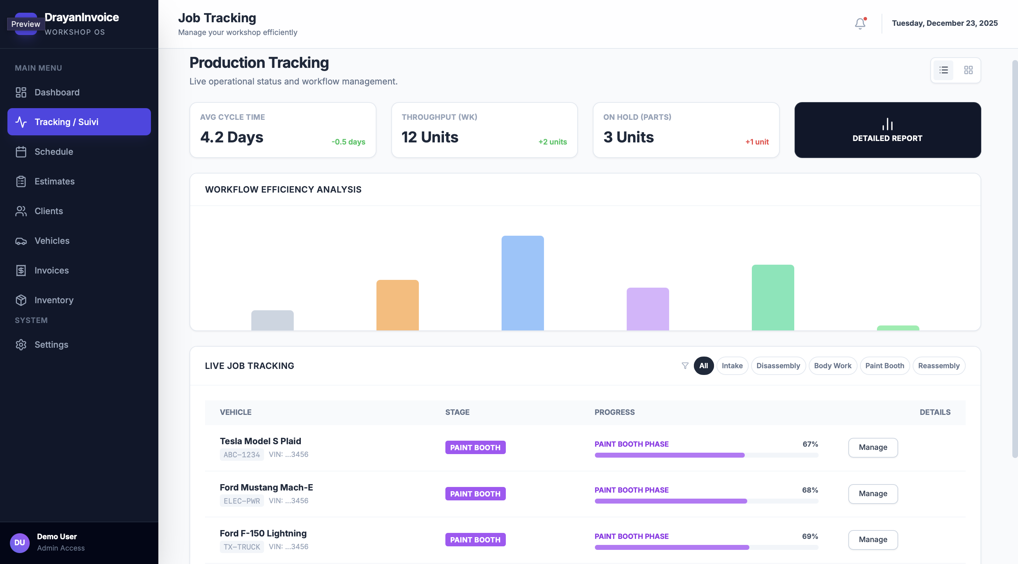Click the Ford Mustang Mach-E progress bar
This screenshot has width=1018, height=564.
tap(706, 501)
